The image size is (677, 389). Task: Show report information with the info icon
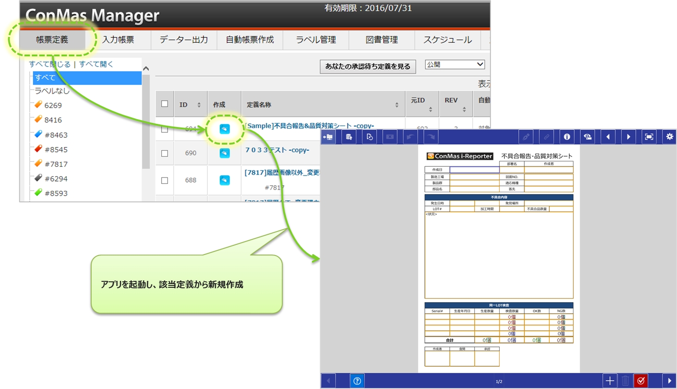(566, 137)
